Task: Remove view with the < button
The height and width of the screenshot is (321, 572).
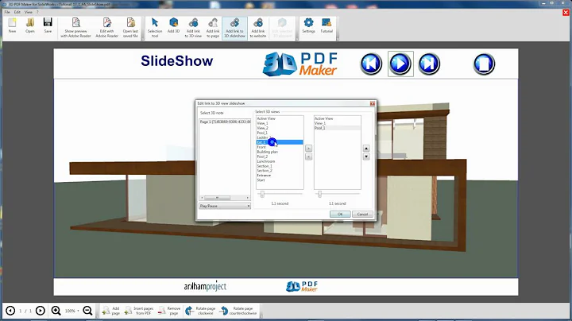Action: (308, 157)
